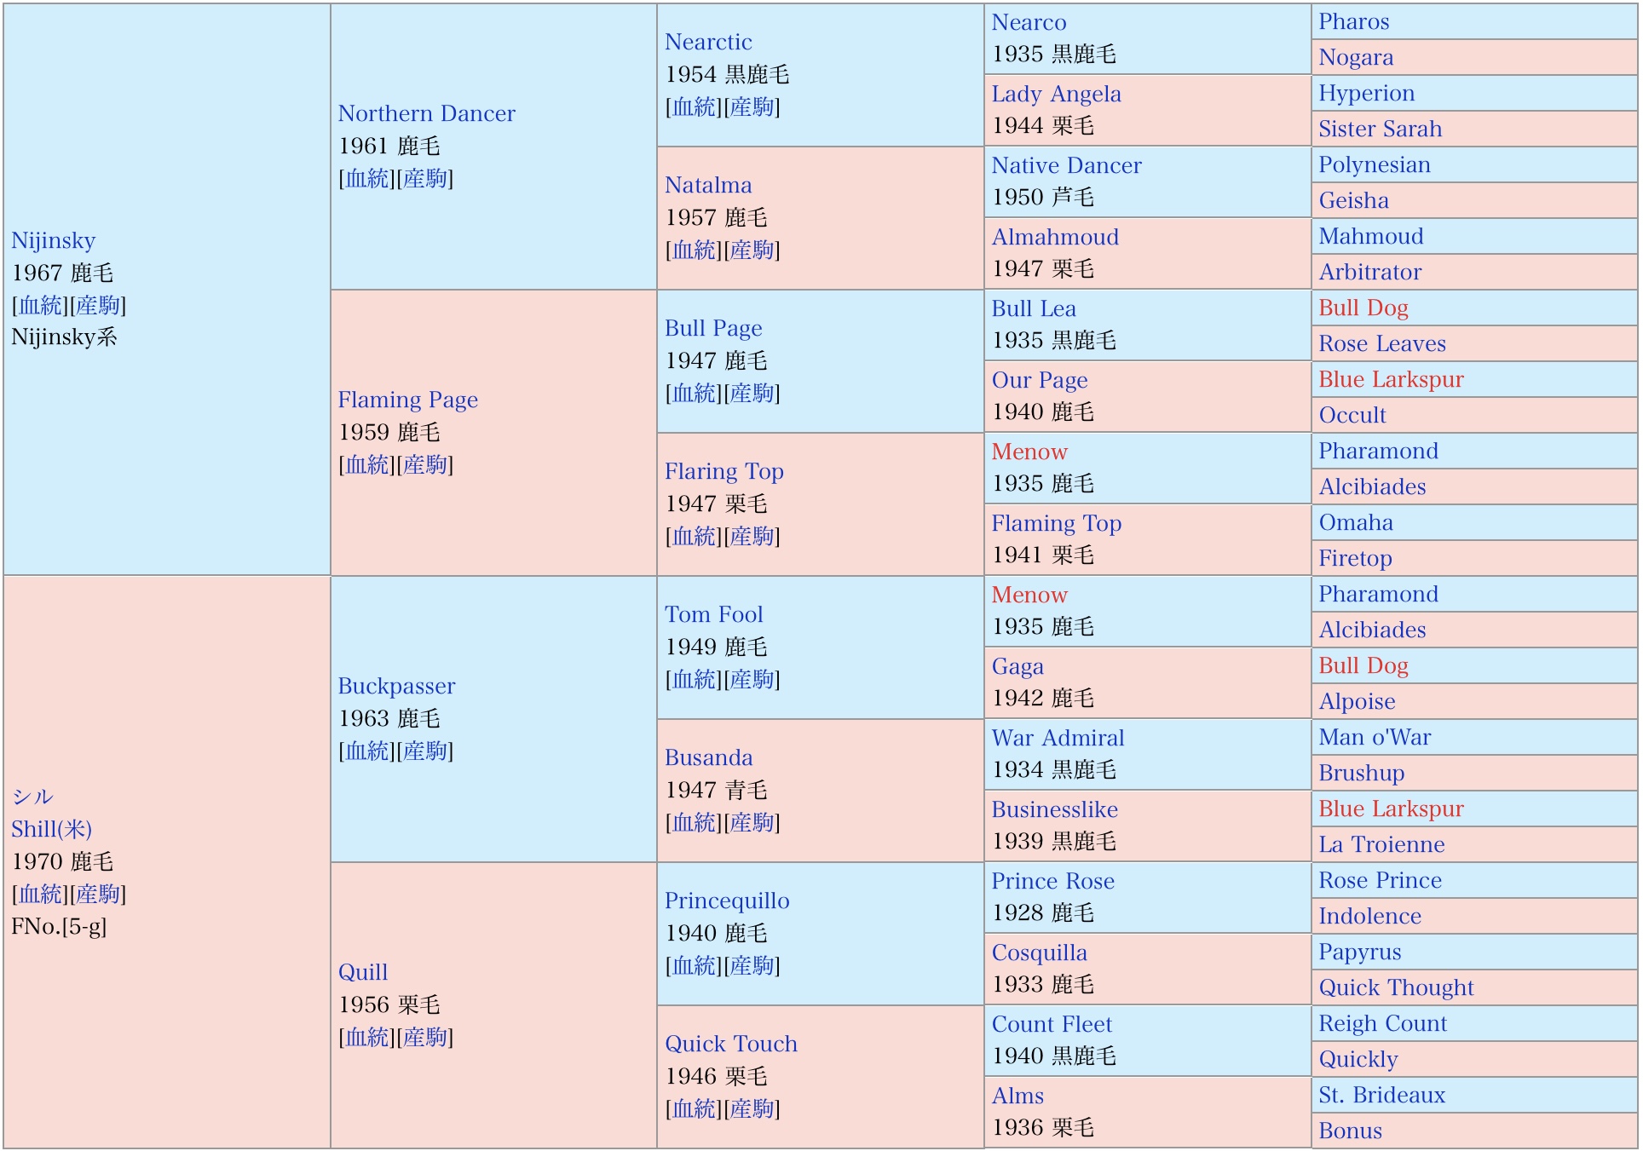Image resolution: width=1643 pixels, height=1151 pixels.
Task: Open the Tom Fool entry
Action: click(x=713, y=615)
